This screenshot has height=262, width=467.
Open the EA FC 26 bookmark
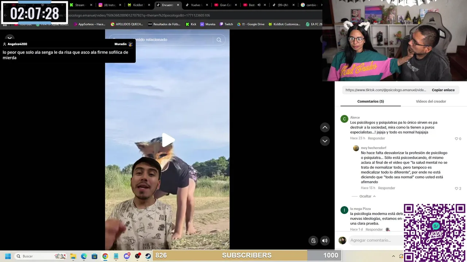(314, 24)
